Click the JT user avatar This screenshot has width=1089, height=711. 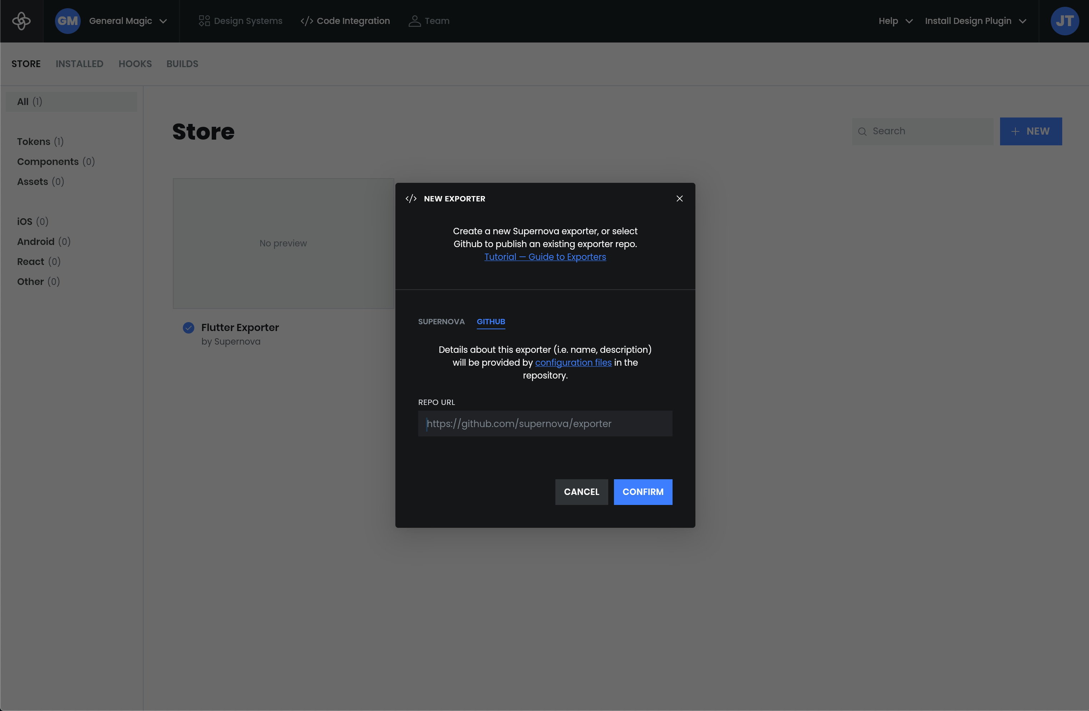point(1065,21)
